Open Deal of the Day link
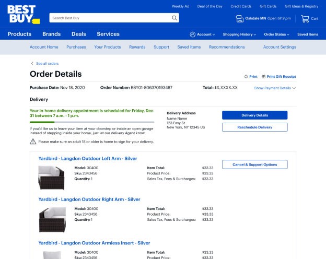The width and height of the screenshot is (326, 259). (x=210, y=6)
